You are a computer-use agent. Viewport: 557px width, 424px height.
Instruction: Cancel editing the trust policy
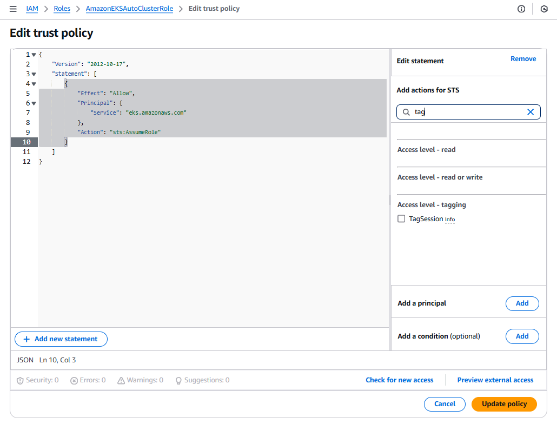[x=445, y=405]
